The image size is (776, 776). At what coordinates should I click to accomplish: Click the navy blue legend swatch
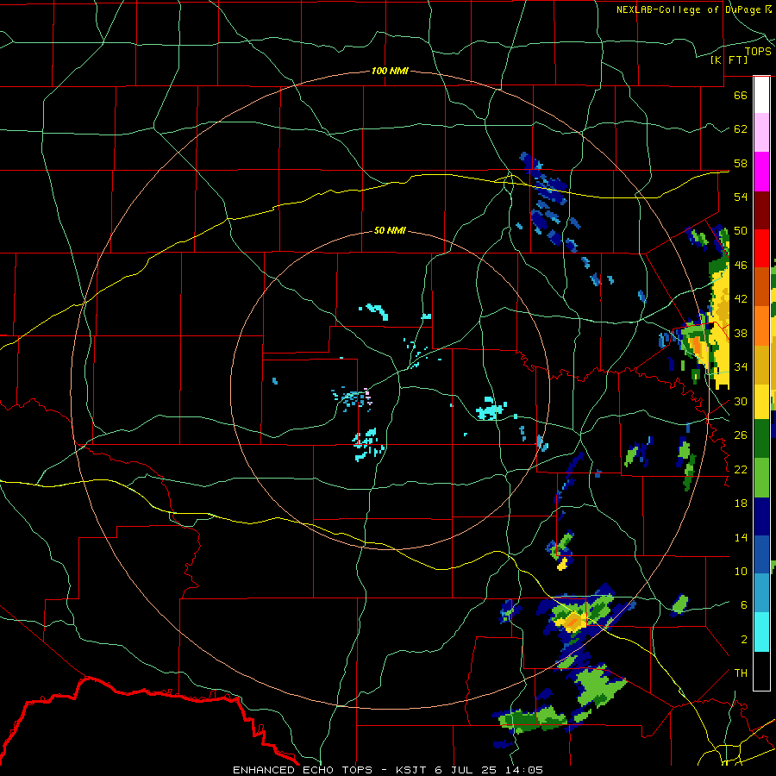pyautogui.click(x=761, y=516)
